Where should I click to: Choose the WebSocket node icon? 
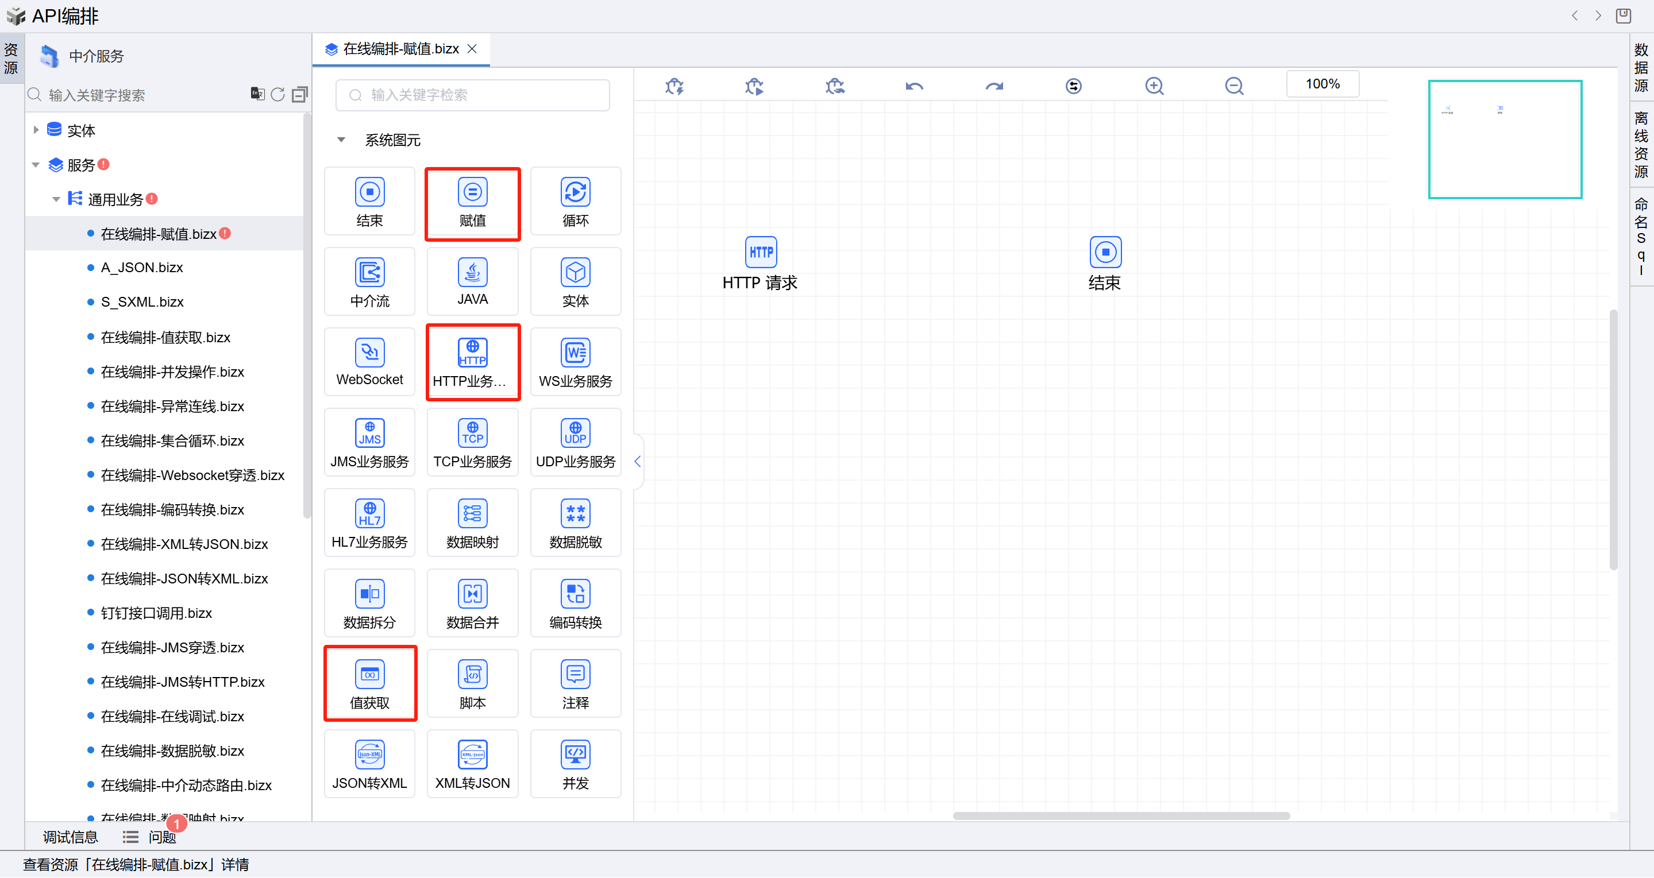[x=369, y=353]
